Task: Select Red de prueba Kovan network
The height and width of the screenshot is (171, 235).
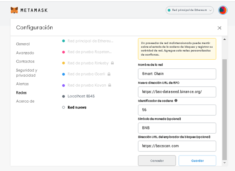Action: coord(87,85)
